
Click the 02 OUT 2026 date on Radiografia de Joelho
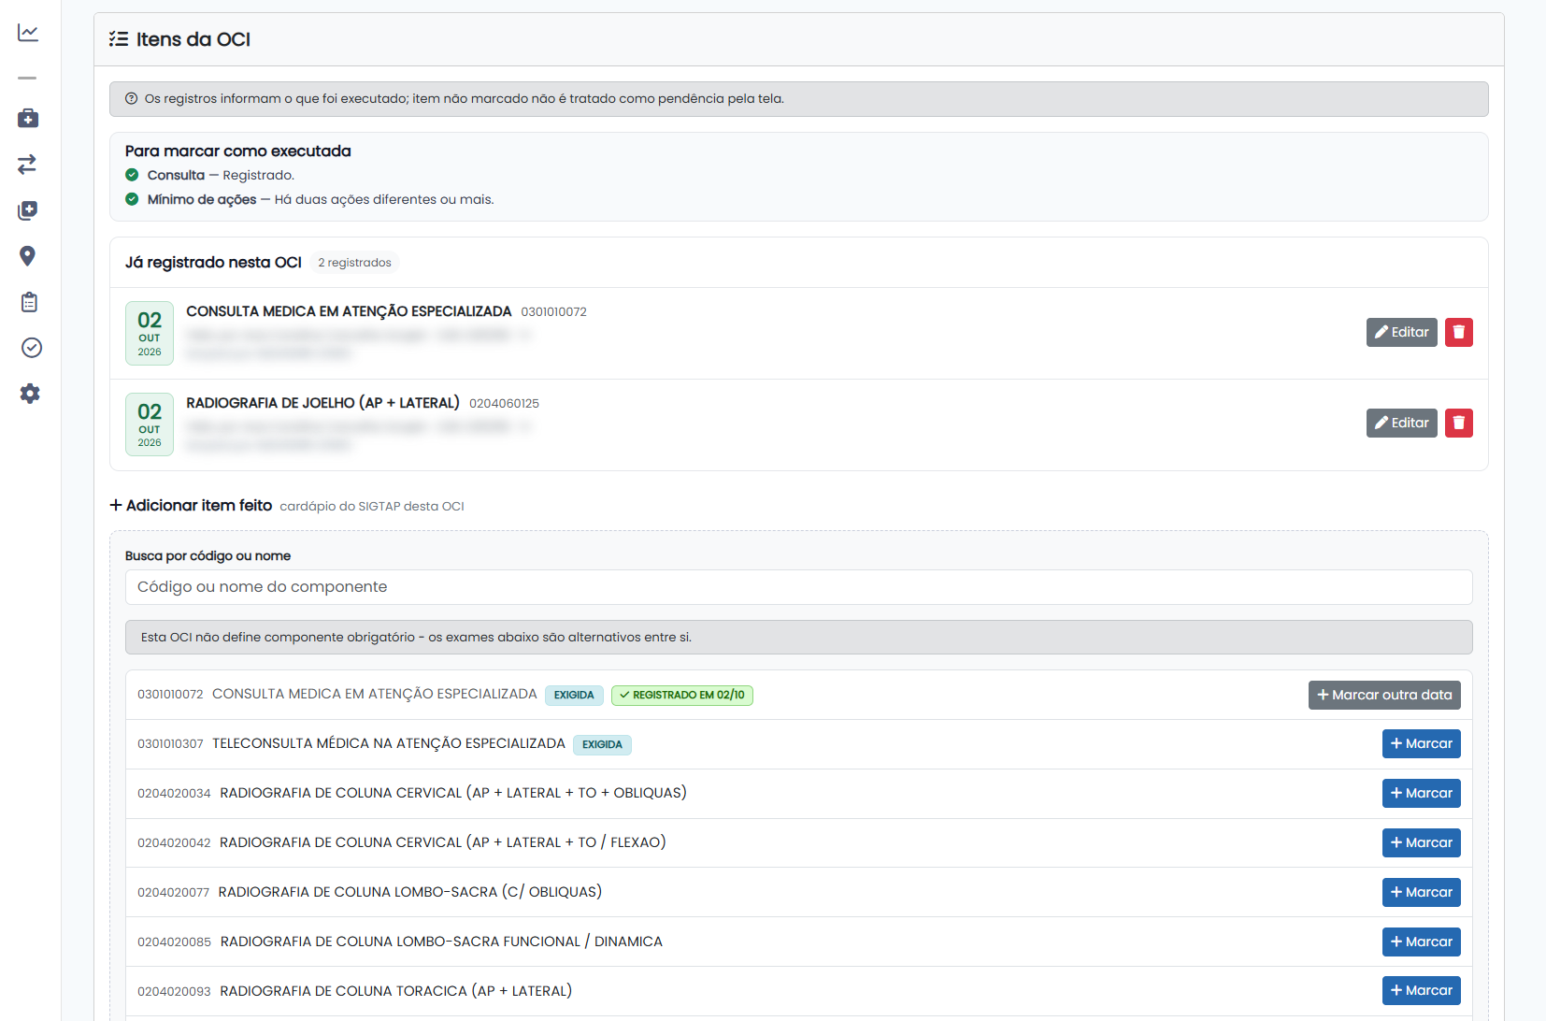click(x=150, y=424)
